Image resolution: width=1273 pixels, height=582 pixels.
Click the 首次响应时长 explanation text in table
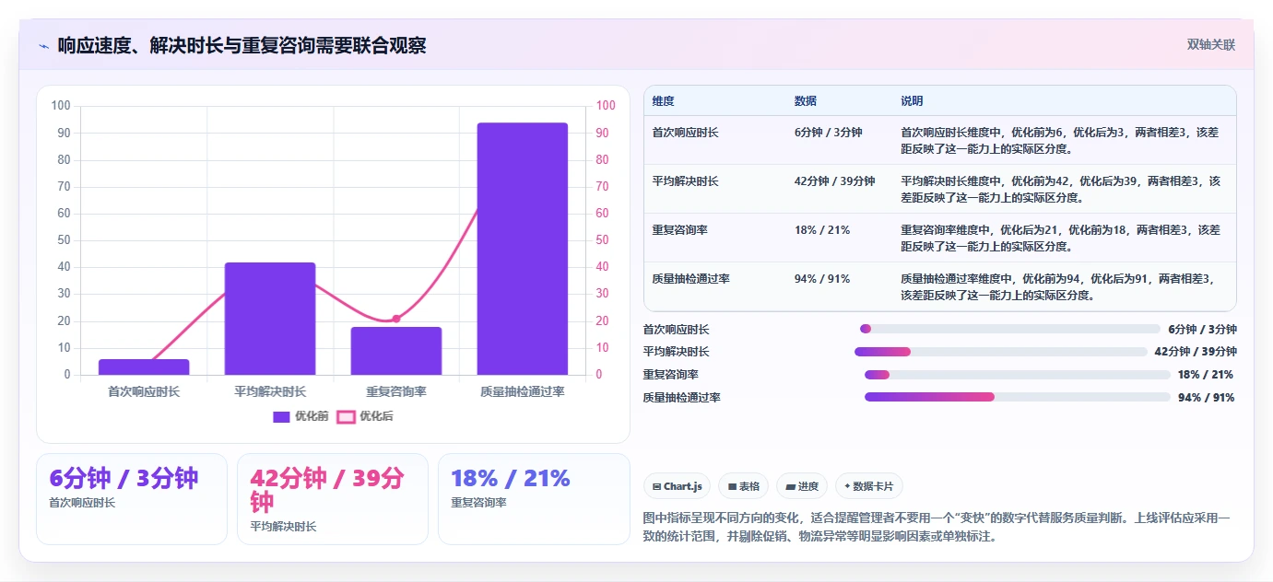[1060, 141]
